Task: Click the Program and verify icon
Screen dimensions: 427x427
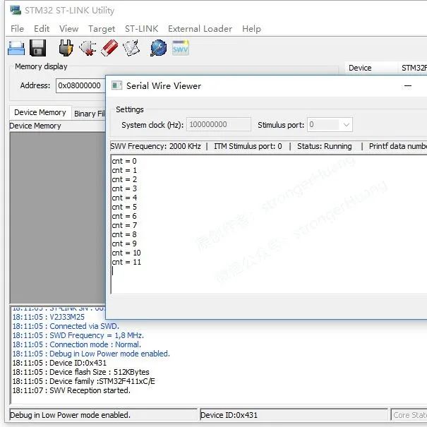Action: (x=131, y=48)
